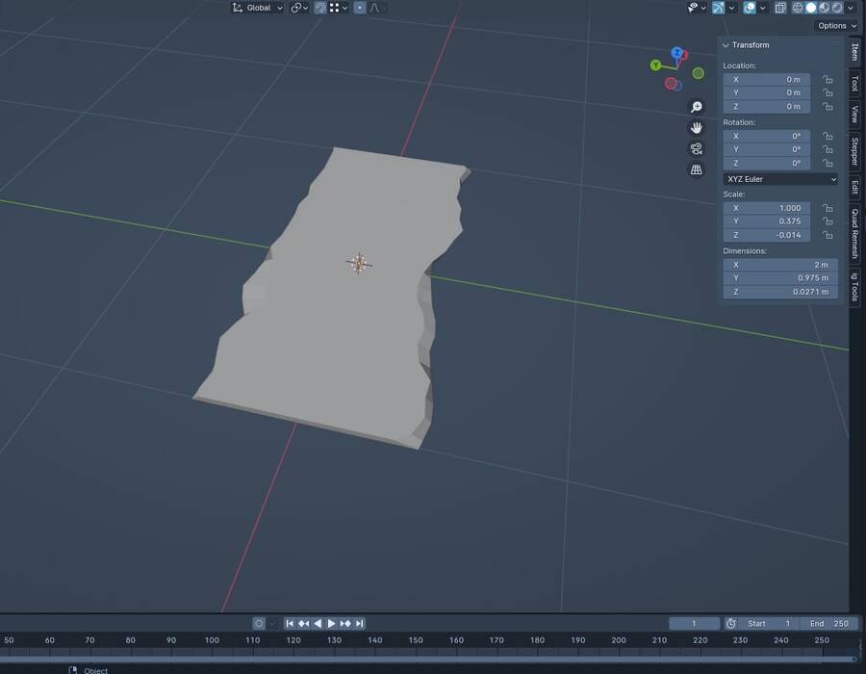The image size is (866, 674).
Task: Click the use preview range clock icon
Action: [730, 624]
